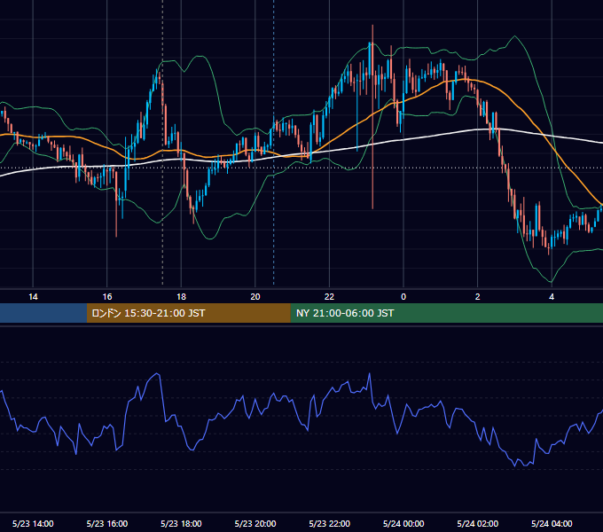Click the 22 hour label on price chart axis
603x532 pixels.
pos(329,297)
